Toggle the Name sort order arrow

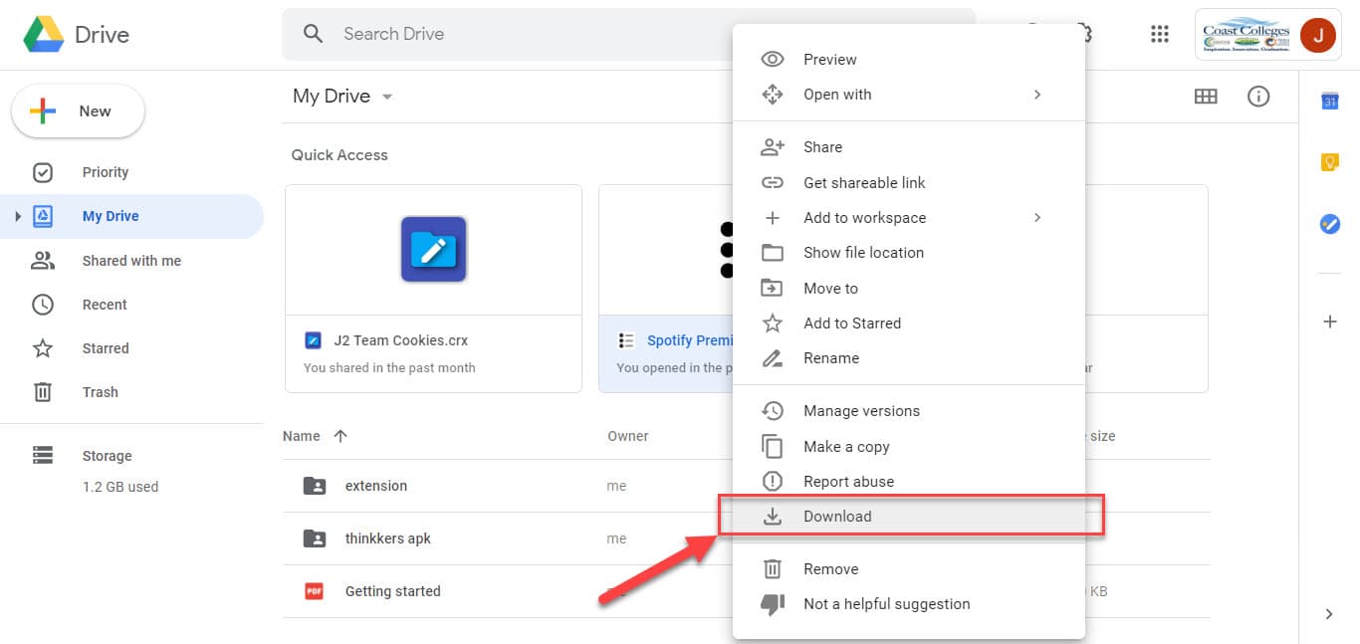click(x=340, y=435)
